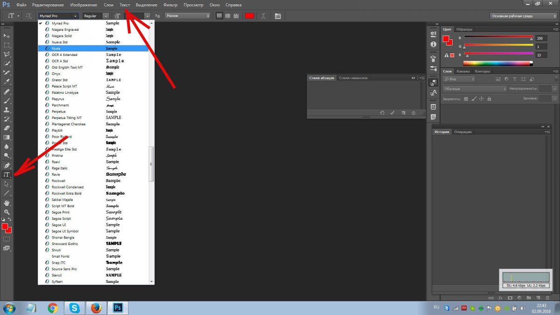Select the Eyedropper tool
This screenshot has width=560, height=315.
click(x=7, y=82)
